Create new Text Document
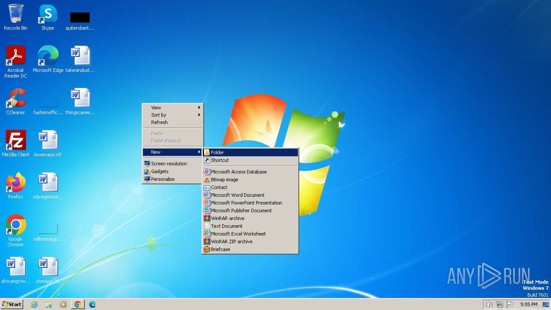 point(250,226)
